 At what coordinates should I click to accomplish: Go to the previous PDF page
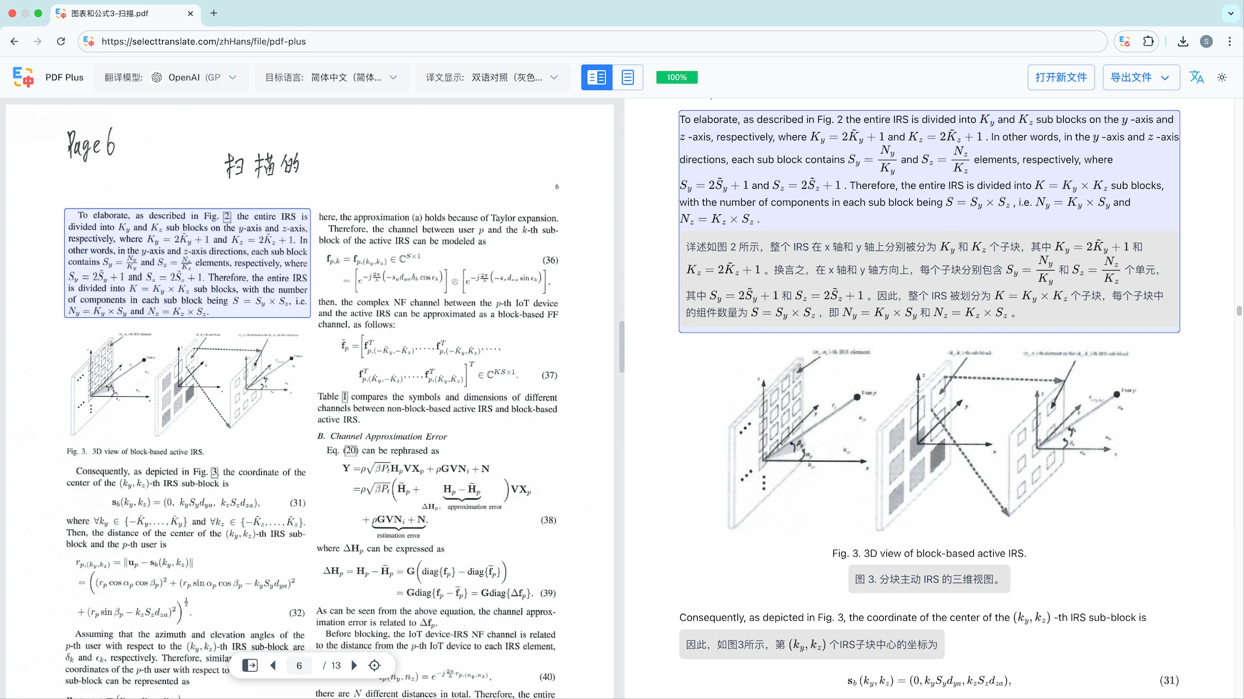(273, 665)
